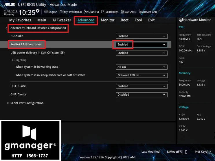Image resolution: width=215 pixels, height=161 pixels.
Task: Click the 10:35 clock display
Action: 27,13
